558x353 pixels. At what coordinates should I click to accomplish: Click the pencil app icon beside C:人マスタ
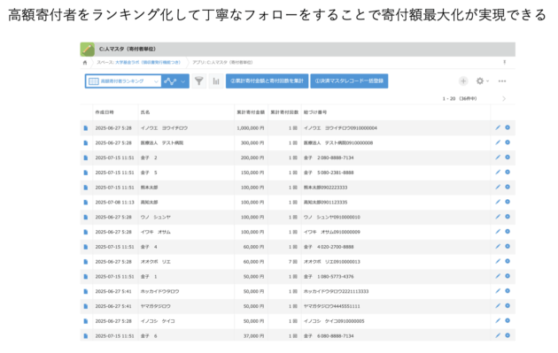click(x=88, y=50)
